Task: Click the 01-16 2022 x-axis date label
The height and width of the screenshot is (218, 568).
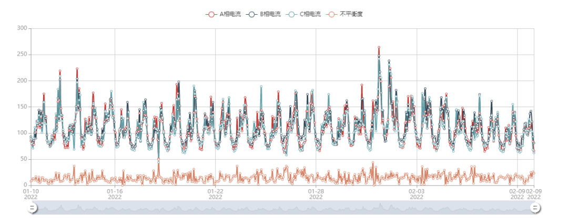Action: [x=115, y=194]
